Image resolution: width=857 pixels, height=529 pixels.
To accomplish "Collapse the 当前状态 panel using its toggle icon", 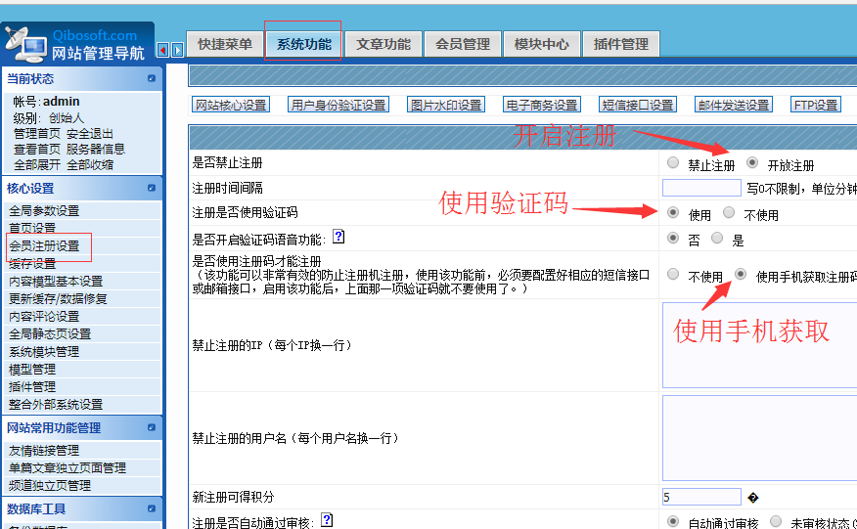I will 152,78.
